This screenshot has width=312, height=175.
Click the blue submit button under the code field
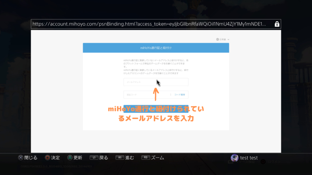pyautogui.click(x=156, y=109)
